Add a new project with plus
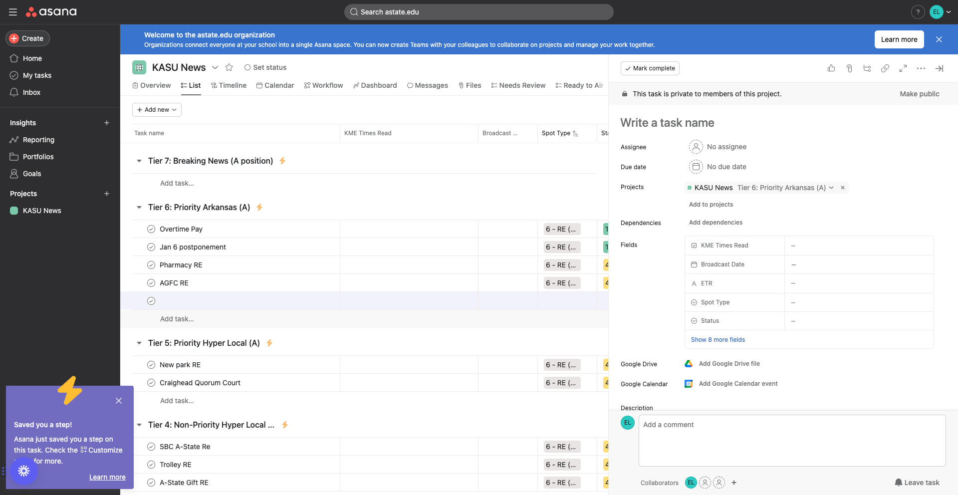The image size is (958, 495). point(107,194)
